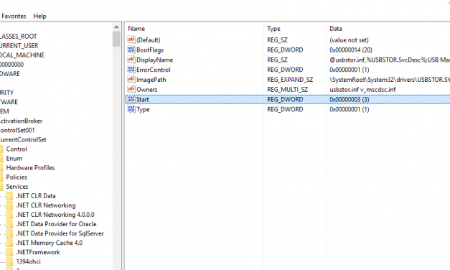Select the BootFlags value name

(x=150, y=50)
